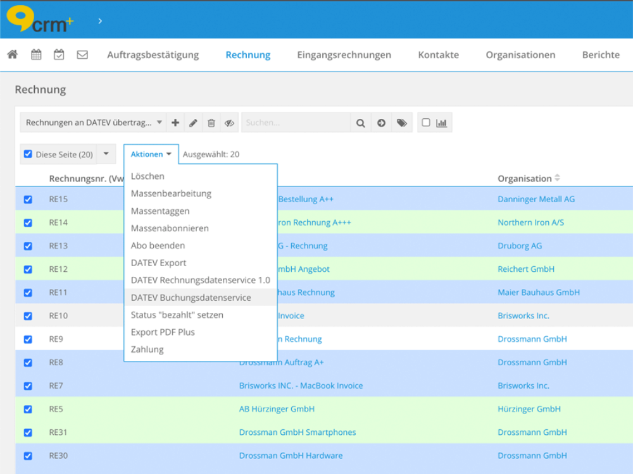Click into the 'Suchen...' search field
Image resolution: width=633 pixels, height=474 pixels.
pos(296,123)
